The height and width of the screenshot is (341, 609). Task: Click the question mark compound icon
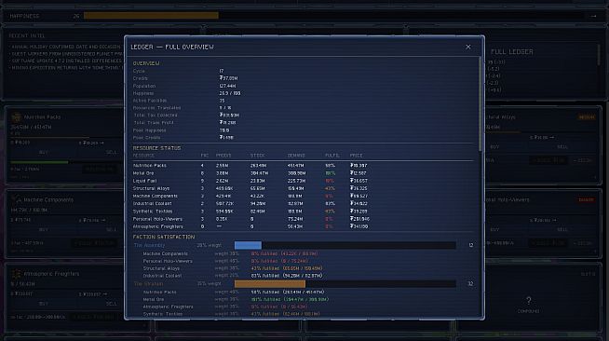tap(529, 301)
